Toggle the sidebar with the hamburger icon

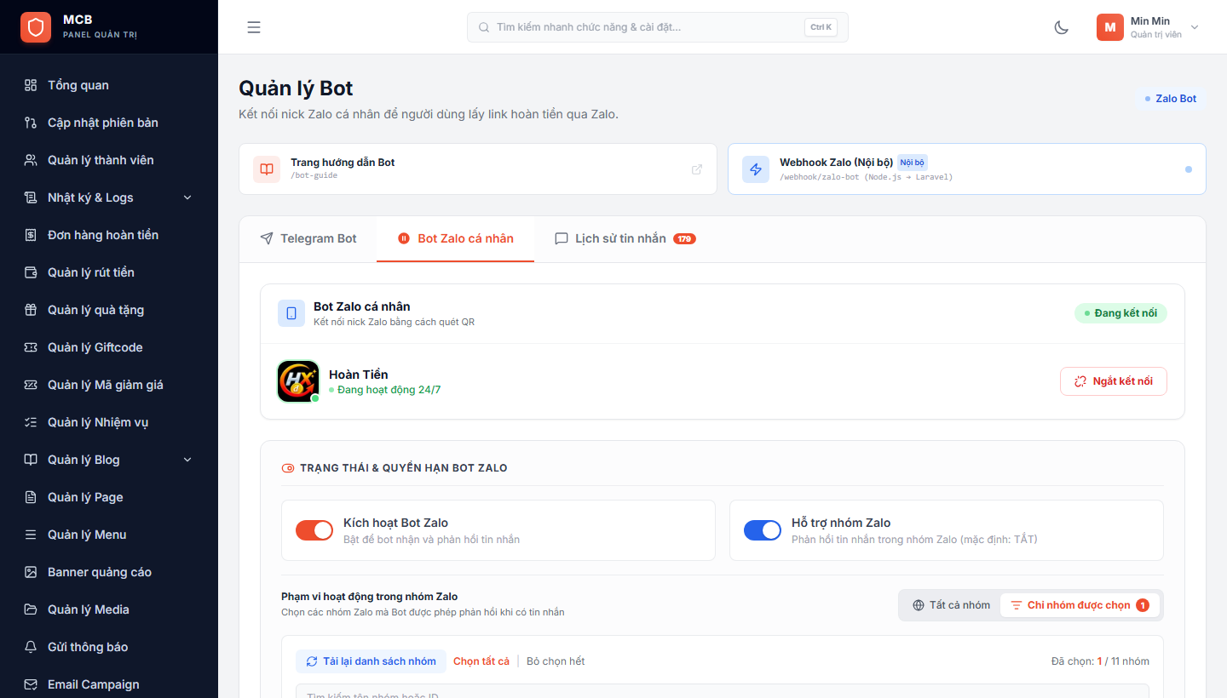(x=254, y=27)
